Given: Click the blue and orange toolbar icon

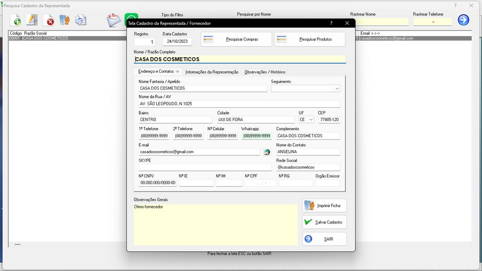Looking at the screenshot, I should click(x=64, y=20).
